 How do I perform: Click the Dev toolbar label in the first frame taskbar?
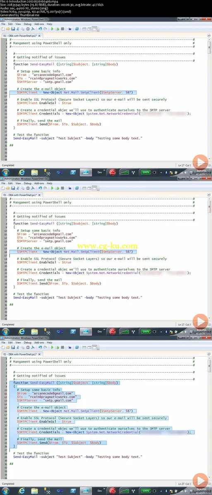tap(100, 172)
